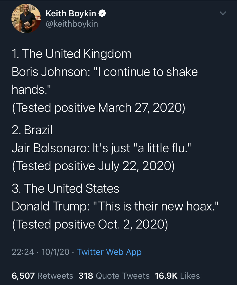Click the Jair Bolsonaro "a little flu" line
Screen dimensions: 237x285
[x=101, y=148]
